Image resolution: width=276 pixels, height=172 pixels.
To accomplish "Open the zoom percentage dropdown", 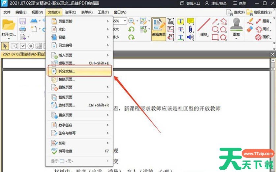I will point(125,21).
